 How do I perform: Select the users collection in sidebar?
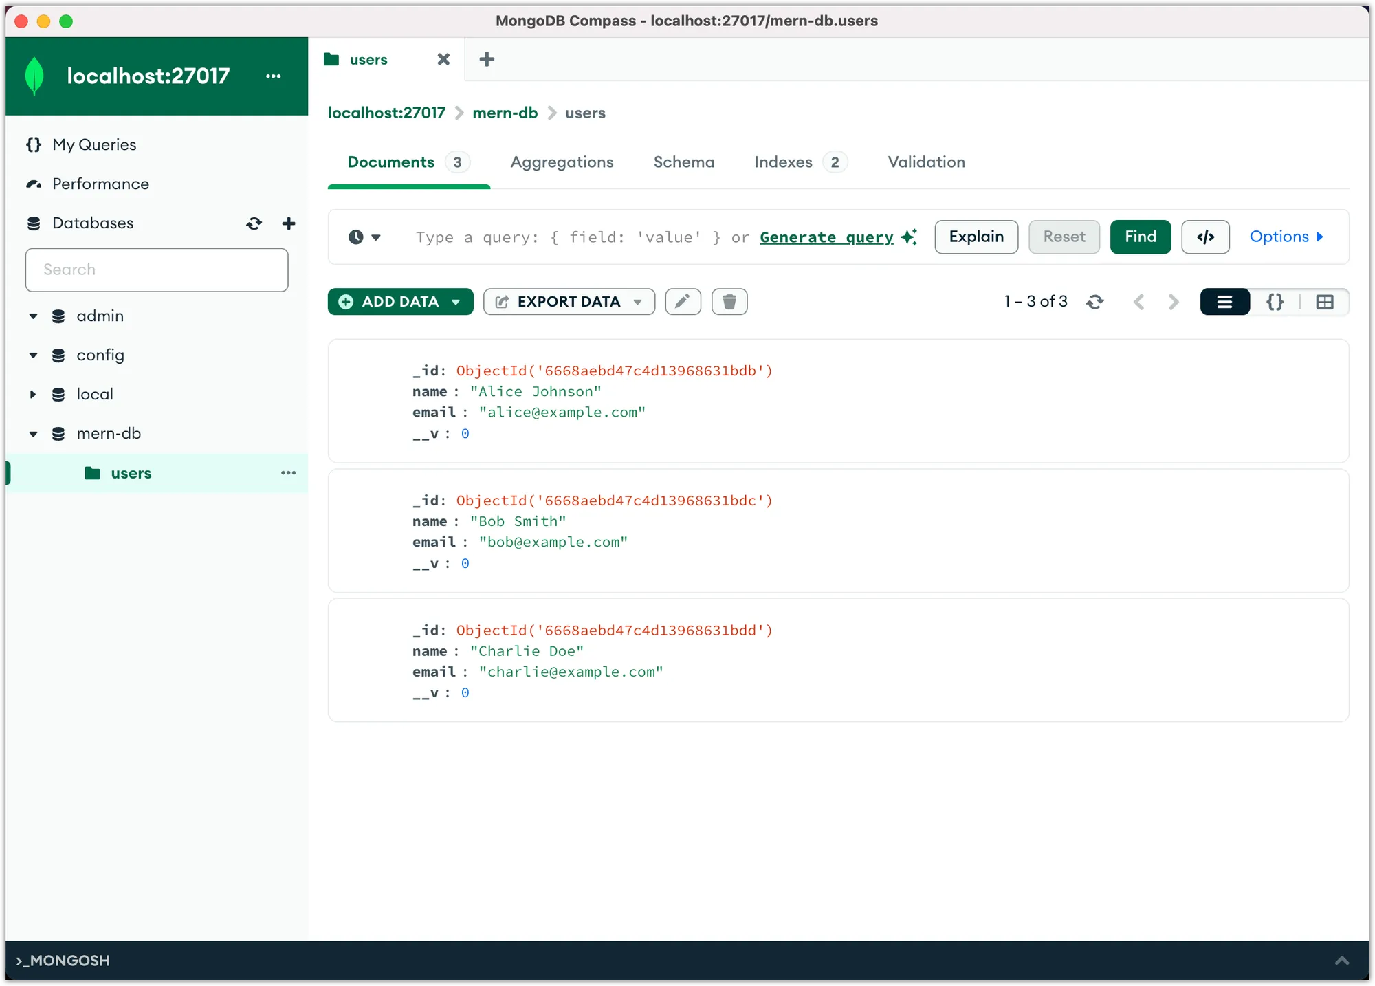pyautogui.click(x=157, y=473)
